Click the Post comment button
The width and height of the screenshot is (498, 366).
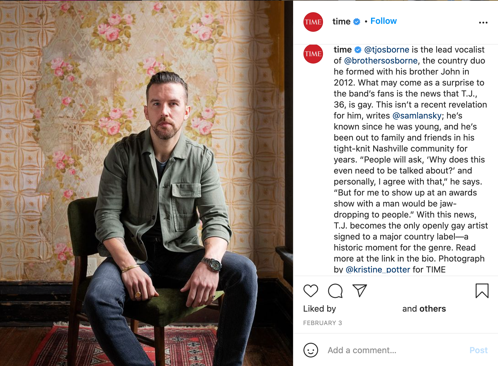tap(478, 350)
